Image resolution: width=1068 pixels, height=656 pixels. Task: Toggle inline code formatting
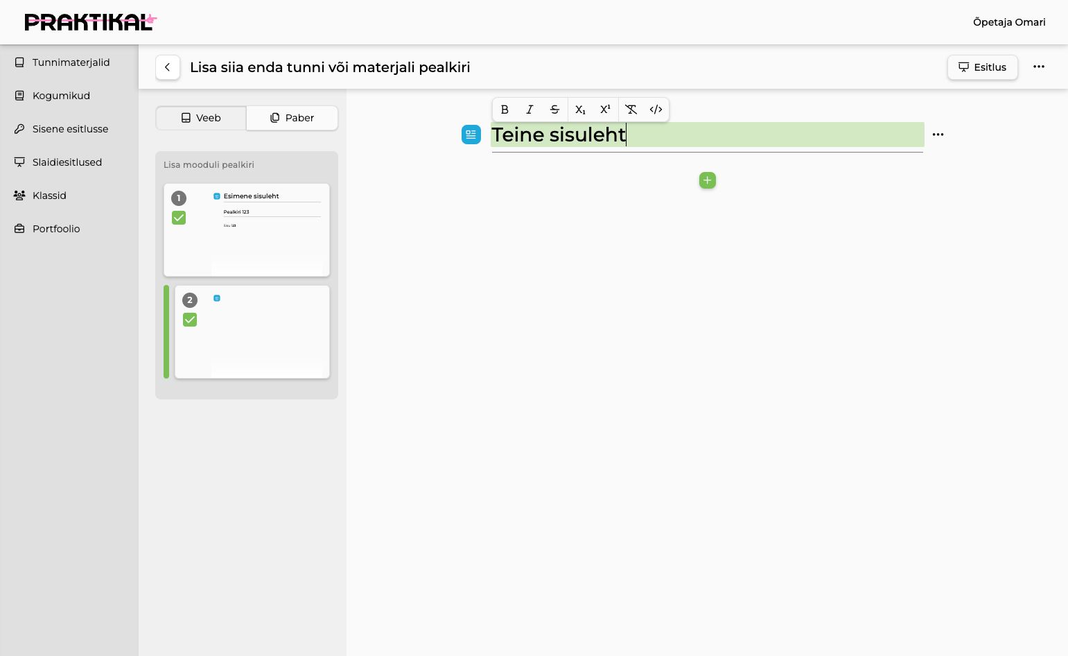coord(656,110)
